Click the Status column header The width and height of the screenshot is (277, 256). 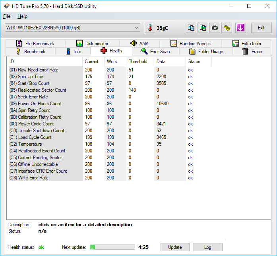pyautogui.click(x=199, y=62)
